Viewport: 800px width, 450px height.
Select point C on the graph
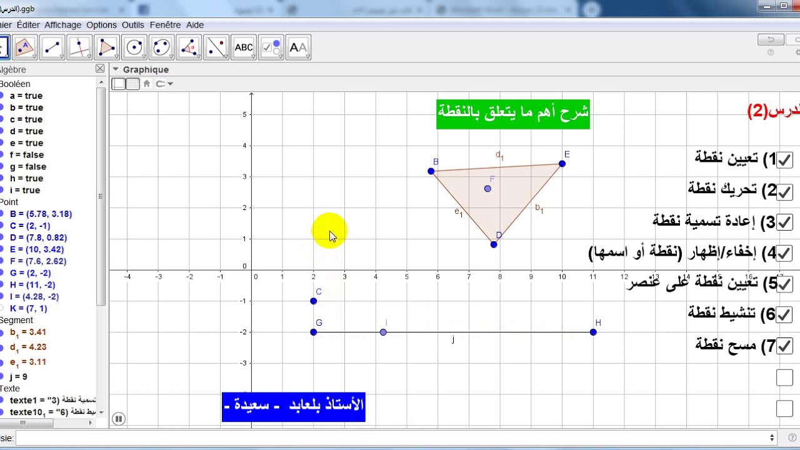[314, 301]
